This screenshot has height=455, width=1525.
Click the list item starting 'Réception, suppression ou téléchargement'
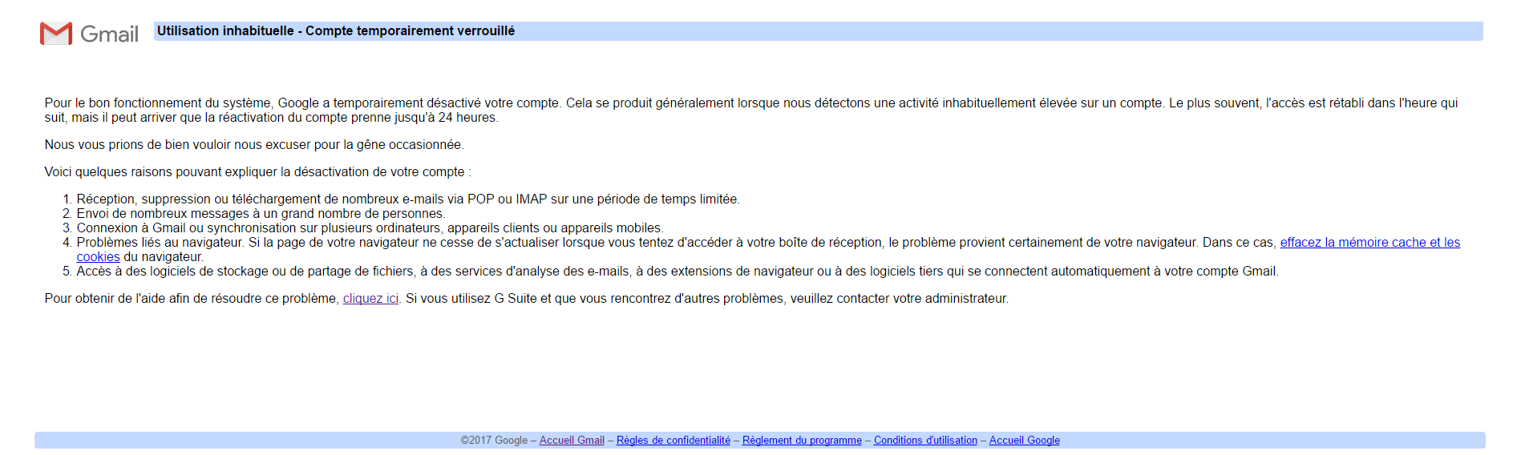408,199
